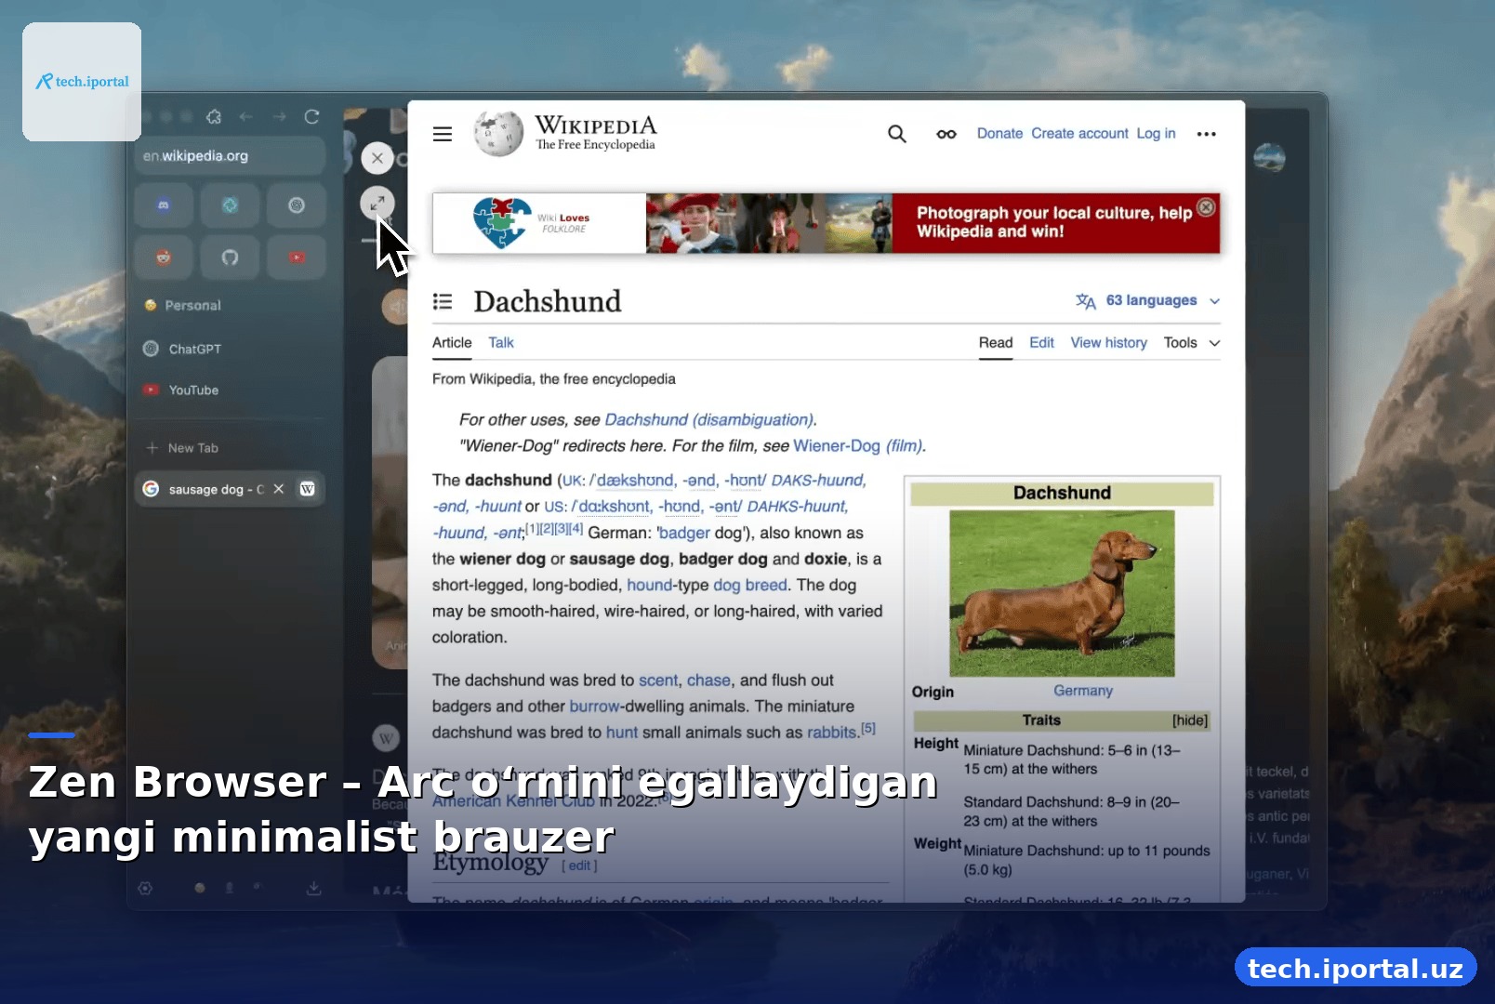The width and height of the screenshot is (1495, 1004).
Task: Open the Edit tab
Action: click(x=1041, y=343)
